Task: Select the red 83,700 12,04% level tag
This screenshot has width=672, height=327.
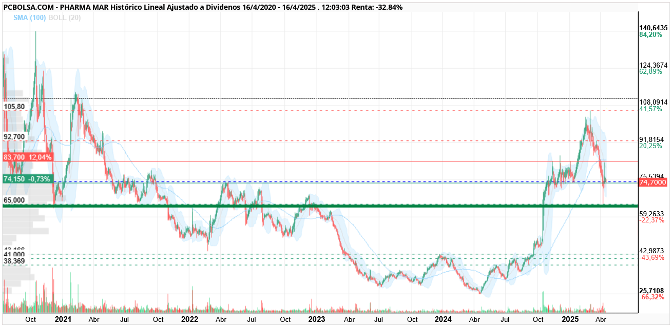Action: pyautogui.click(x=28, y=157)
